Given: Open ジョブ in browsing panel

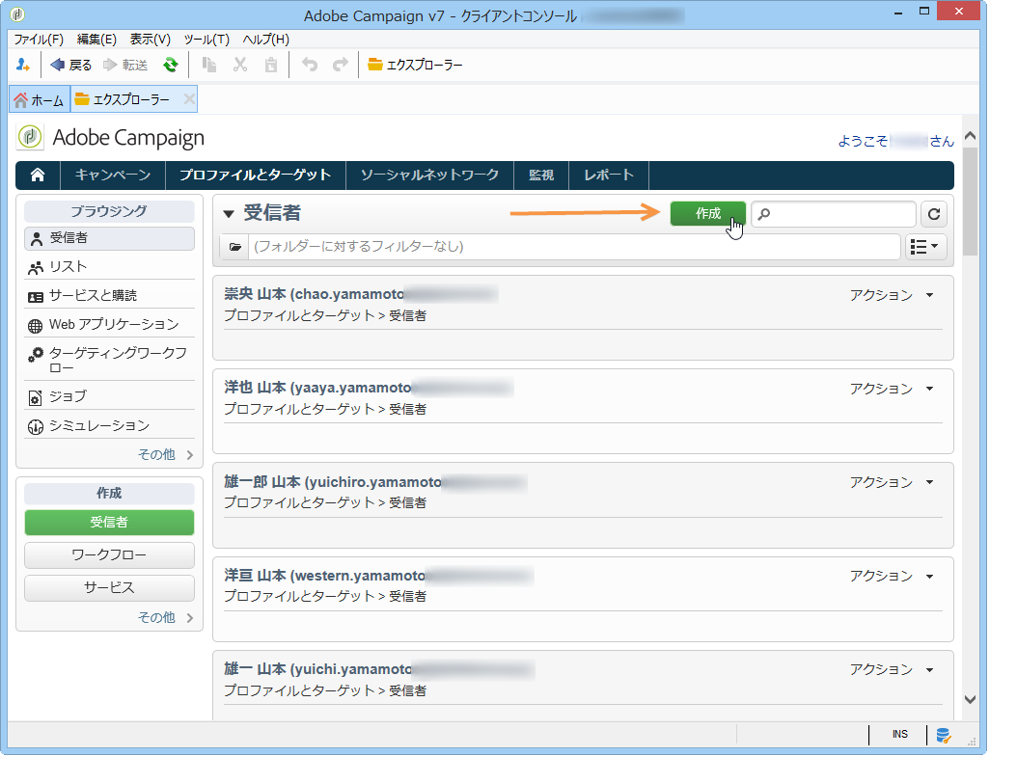Looking at the screenshot, I should tap(109, 396).
